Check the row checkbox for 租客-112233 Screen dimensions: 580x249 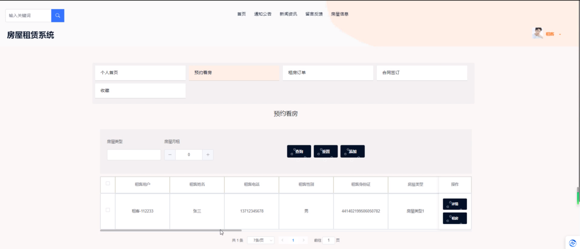(108, 210)
